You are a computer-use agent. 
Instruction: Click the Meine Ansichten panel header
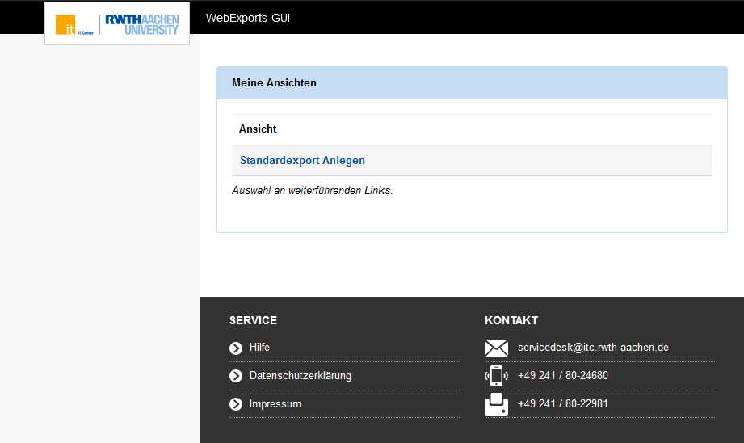tap(274, 83)
